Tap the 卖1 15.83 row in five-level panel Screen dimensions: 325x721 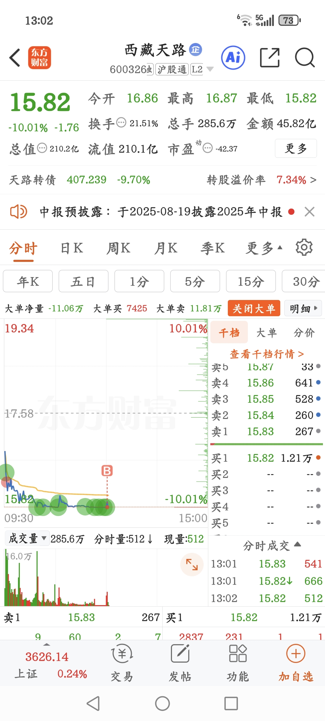click(x=266, y=431)
